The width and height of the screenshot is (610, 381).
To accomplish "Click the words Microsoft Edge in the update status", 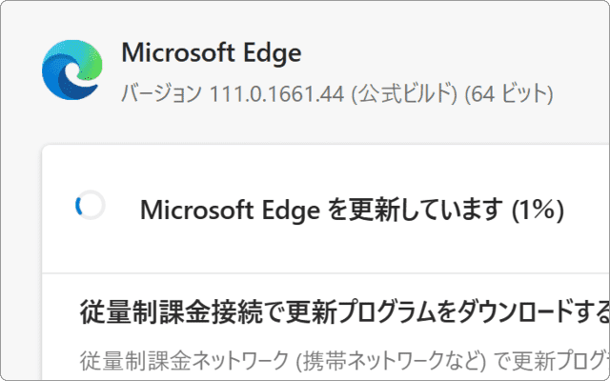I will tap(230, 211).
